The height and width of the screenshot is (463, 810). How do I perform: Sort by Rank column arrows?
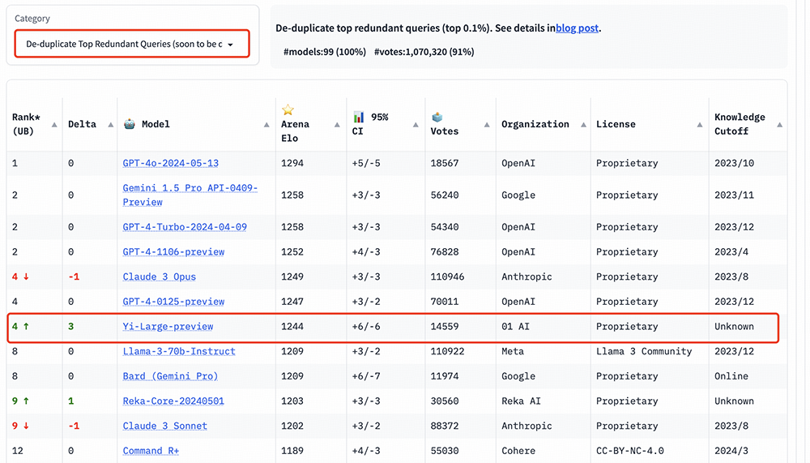(x=54, y=125)
